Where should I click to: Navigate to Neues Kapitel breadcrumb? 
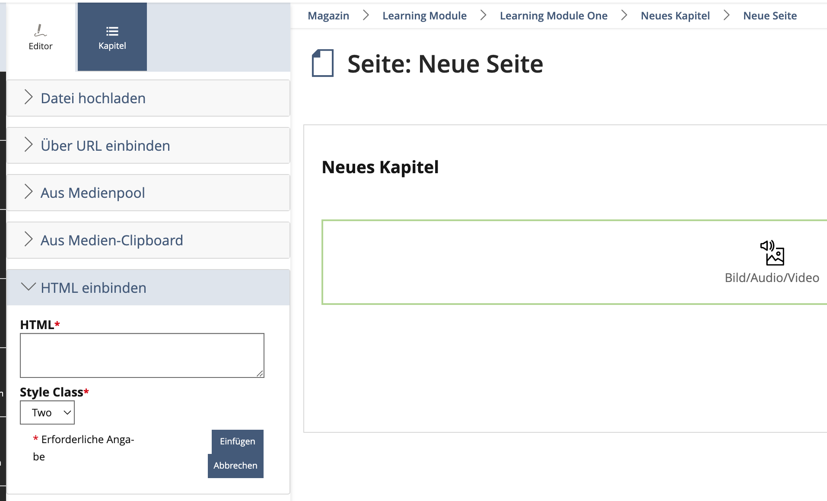675,16
